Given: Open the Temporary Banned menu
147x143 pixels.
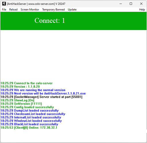Looking at the screenshot, I should [53, 10].
